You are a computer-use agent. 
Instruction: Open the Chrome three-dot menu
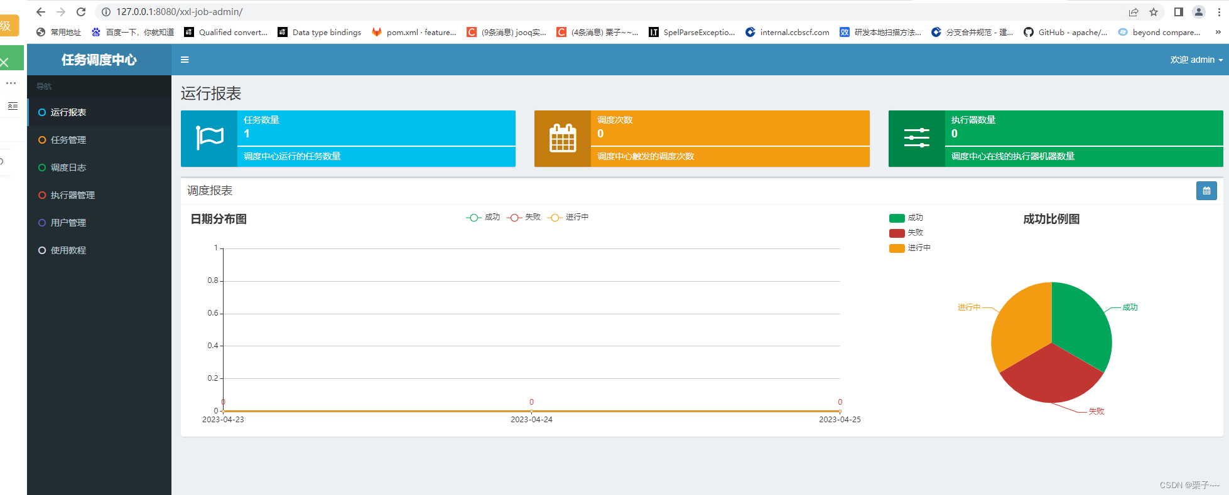[x=1219, y=12]
